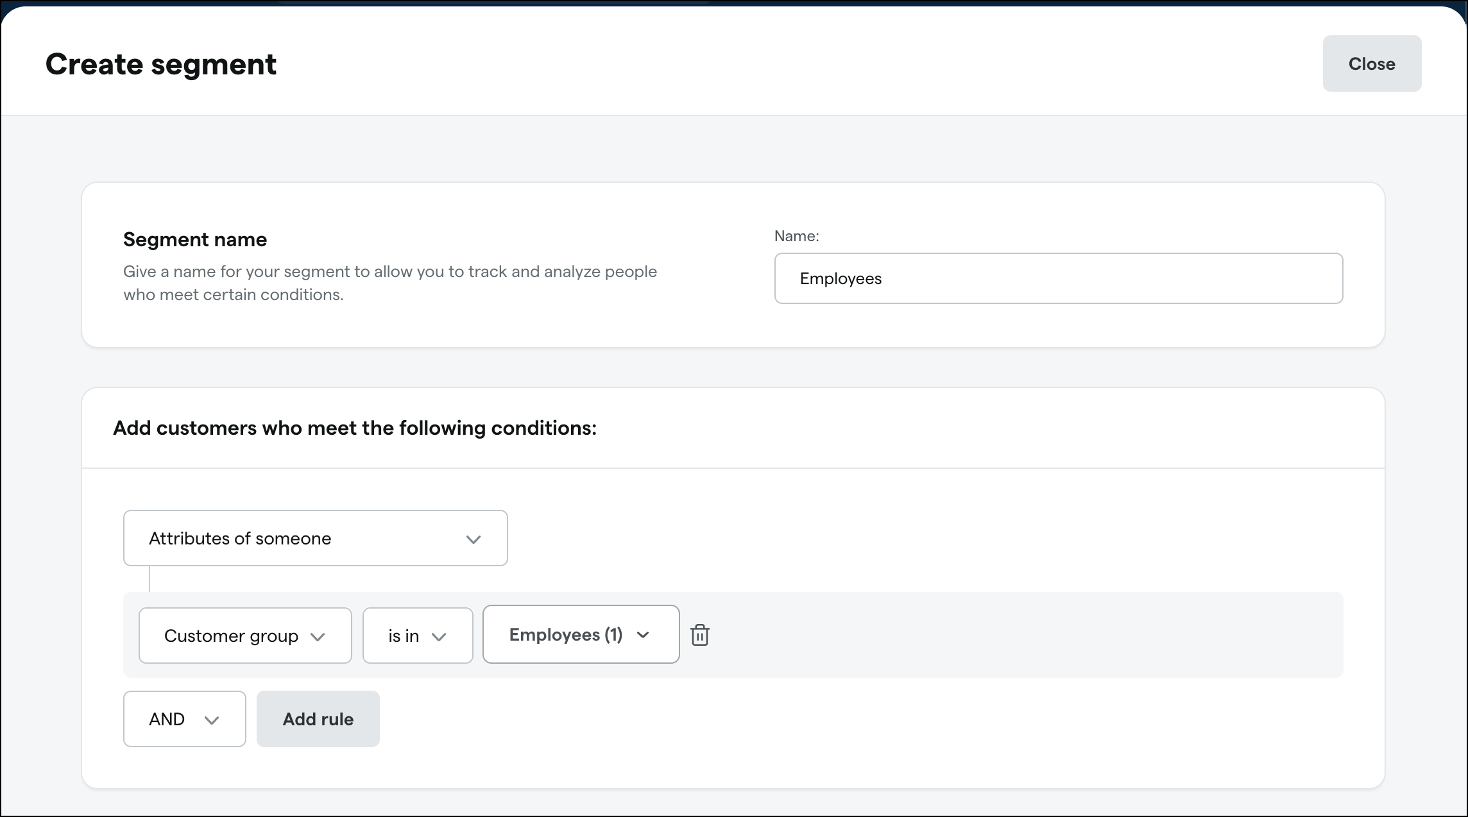1468x817 pixels.
Task: Change the 'is in' operator dropdown
Action: click(418, 636)
